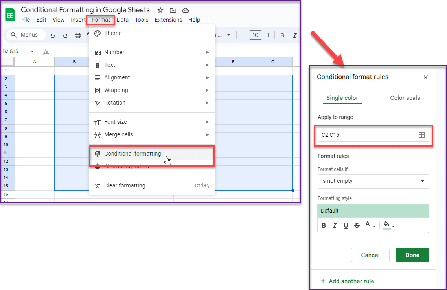
Task: Click the Done button
Action: 412,255
